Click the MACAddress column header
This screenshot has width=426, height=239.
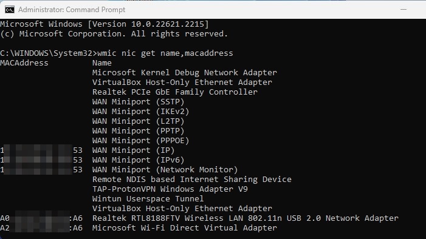tap(24, 63)
